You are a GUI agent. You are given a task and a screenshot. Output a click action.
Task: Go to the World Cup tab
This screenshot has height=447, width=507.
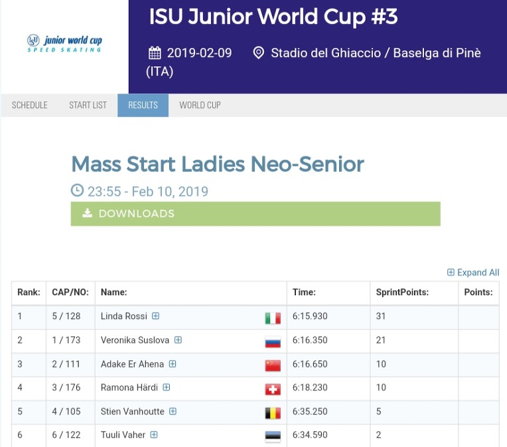pos(200,105)
